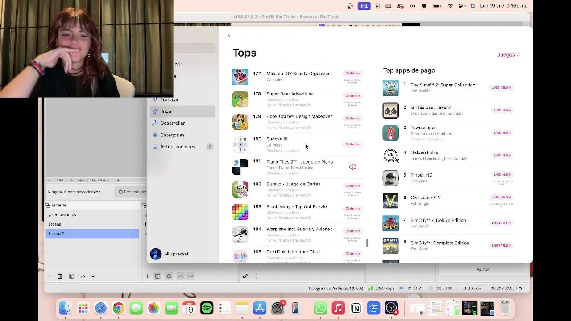The height and width of the screenshot is (321, 571).
Task: Click App Store list scrollbar thumb
Action: (368, 243)
